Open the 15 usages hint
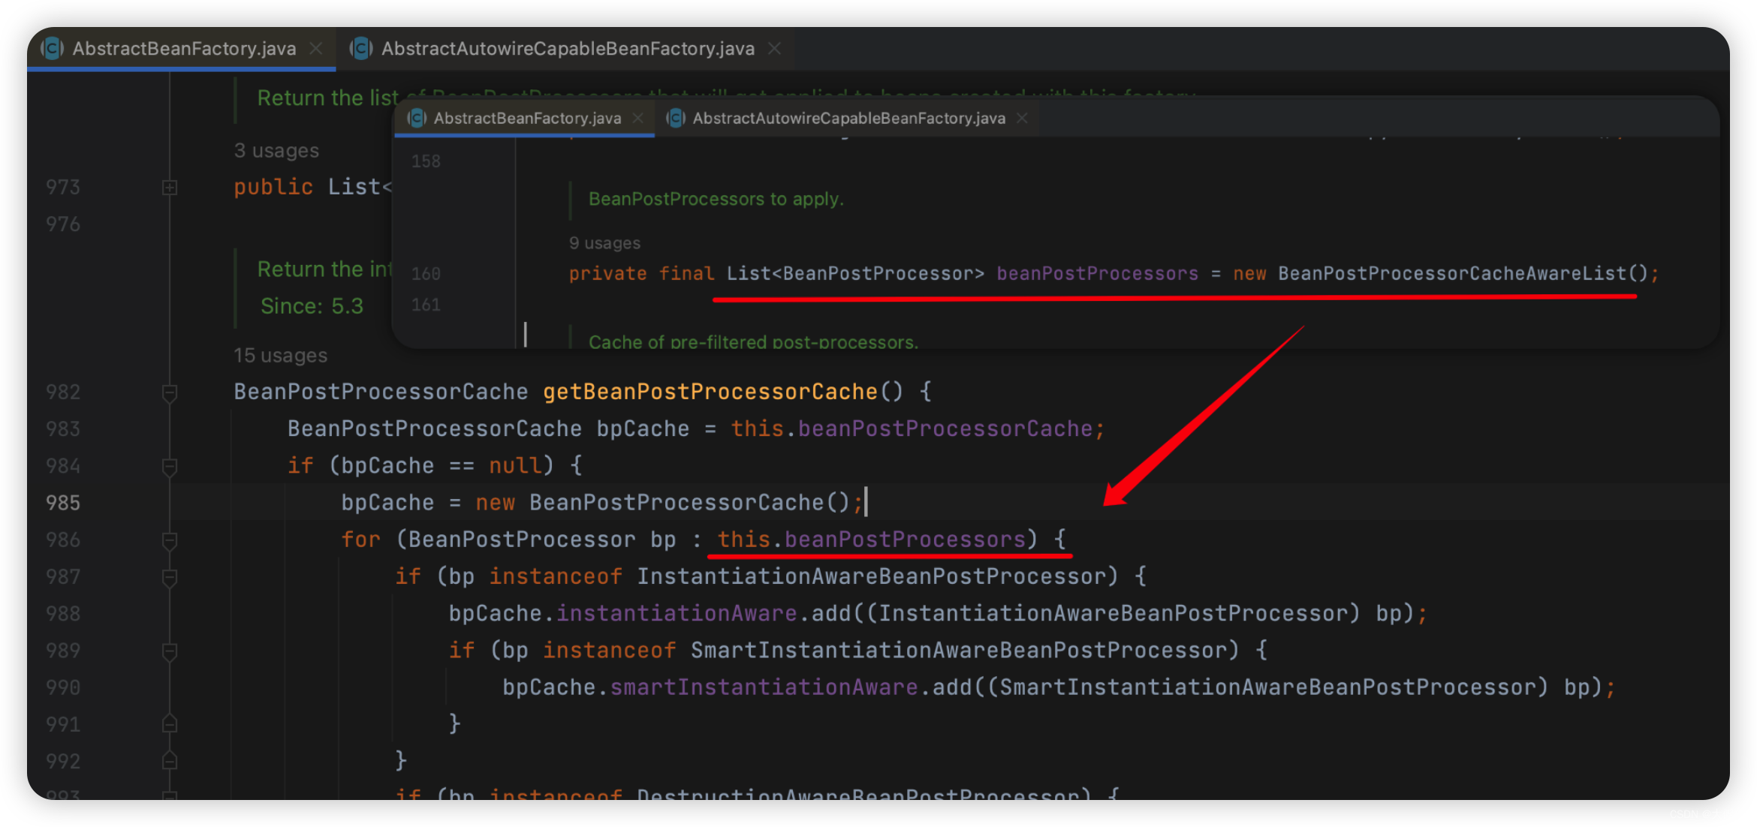 coord(280,356)
